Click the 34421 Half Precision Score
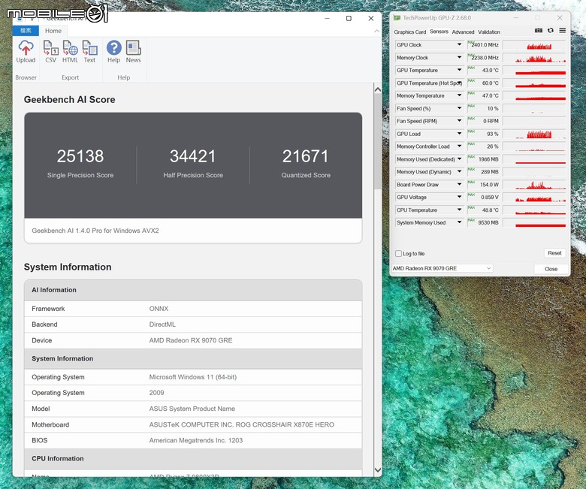Viewport: 586px width, 489px height. (193, 156)
